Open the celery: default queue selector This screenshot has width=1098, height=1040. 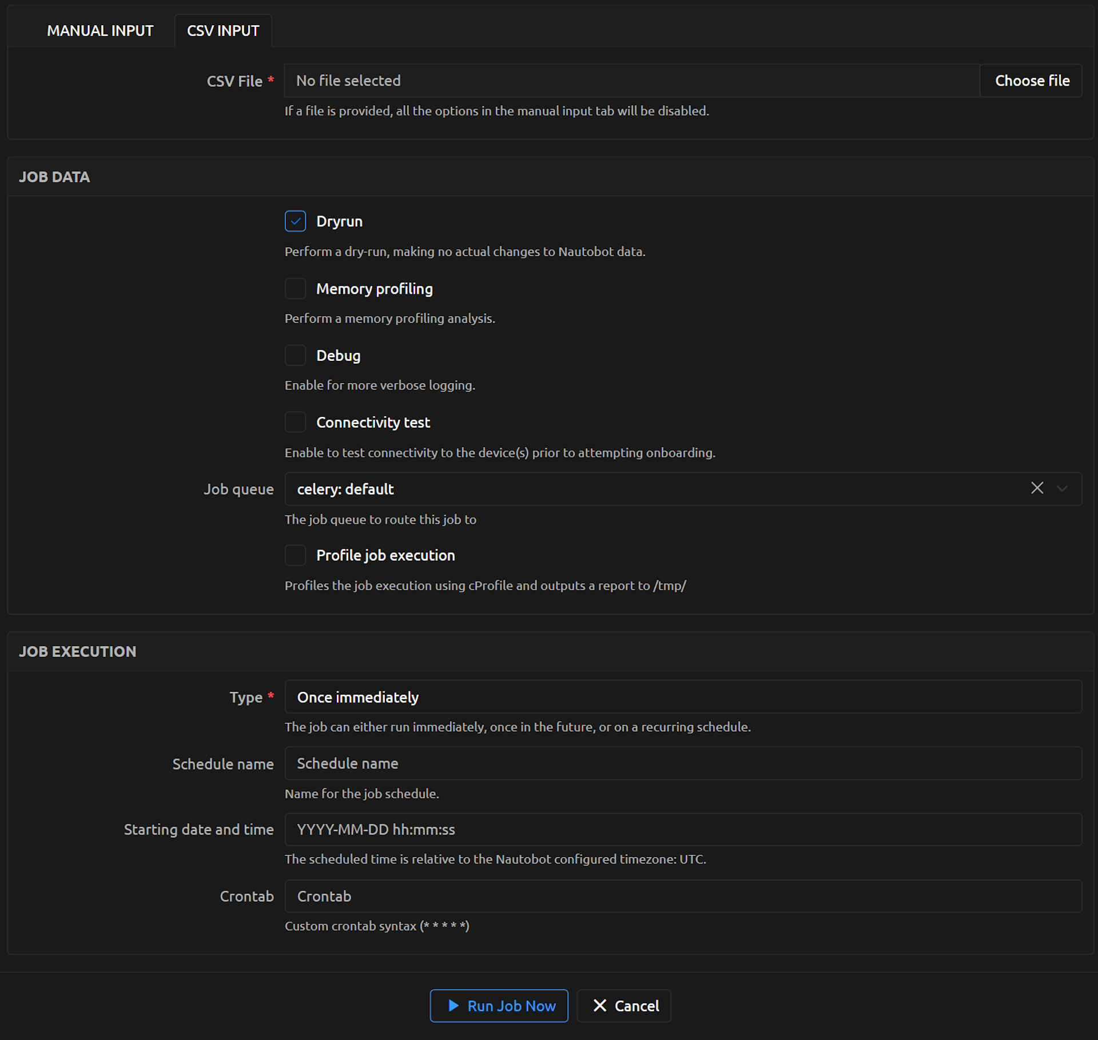pos(629,489)
